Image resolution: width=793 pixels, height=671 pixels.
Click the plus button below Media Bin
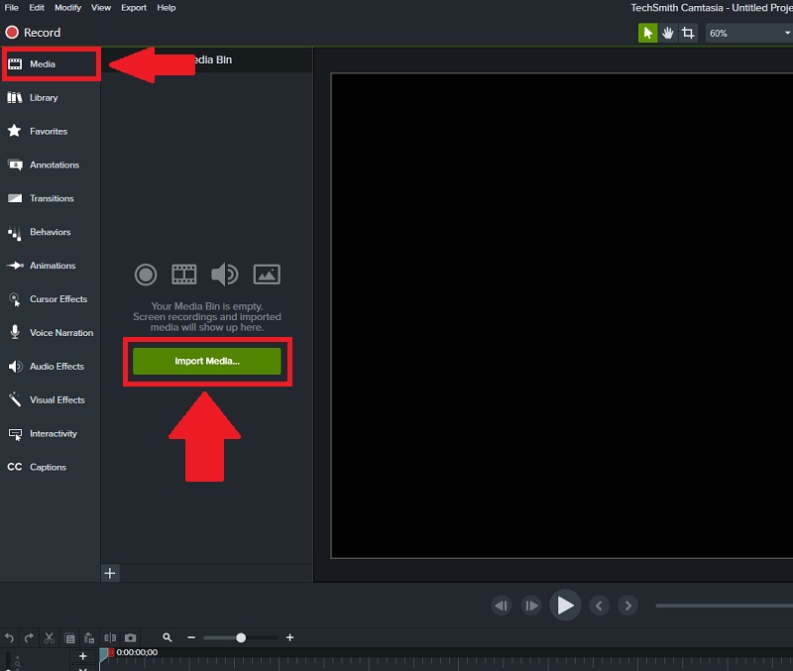(x=110, y=573)
